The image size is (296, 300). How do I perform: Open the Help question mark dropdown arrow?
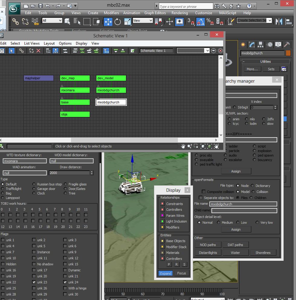254,6
